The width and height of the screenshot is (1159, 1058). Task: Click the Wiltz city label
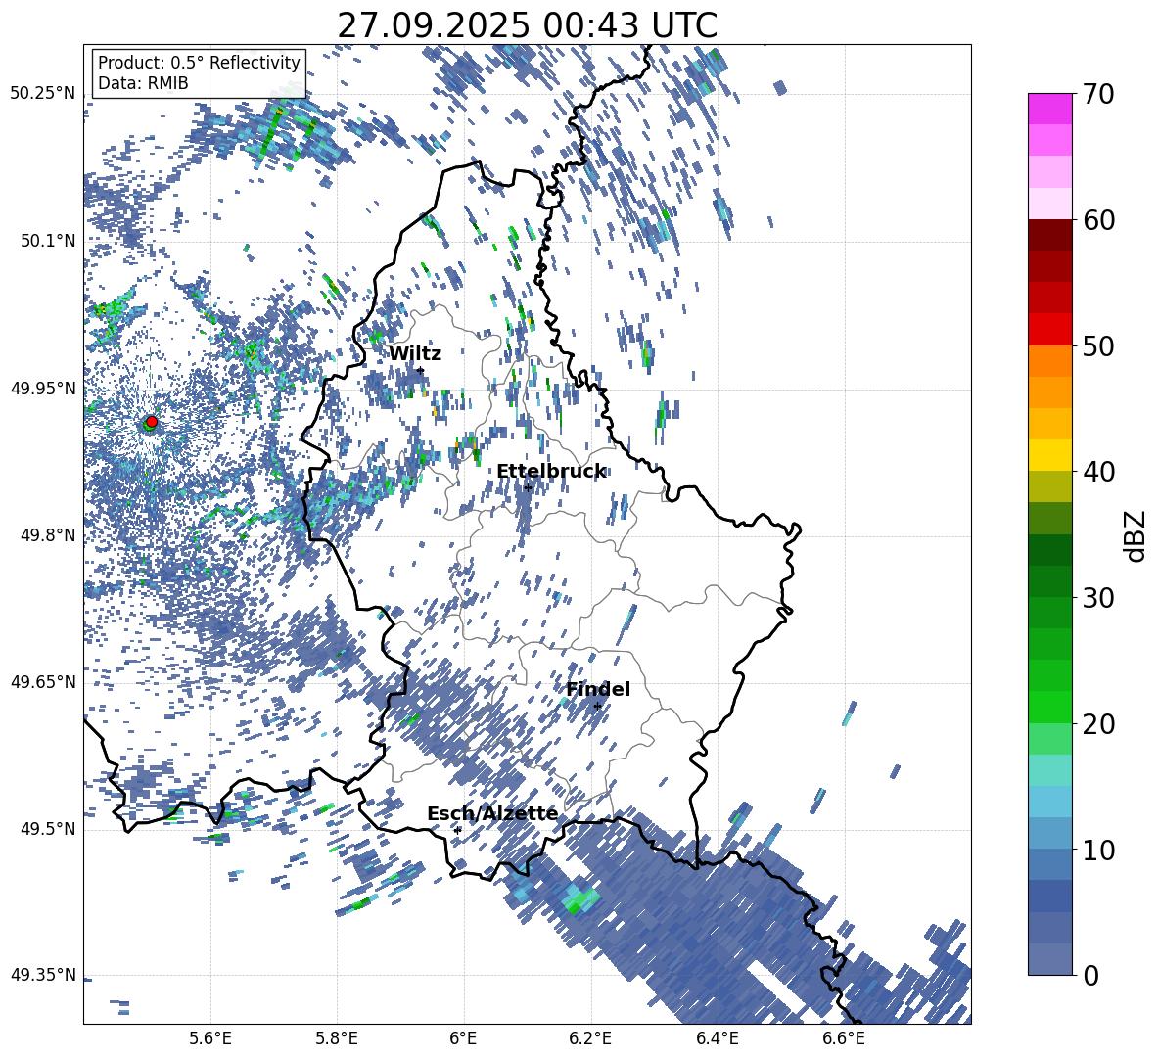415,354
